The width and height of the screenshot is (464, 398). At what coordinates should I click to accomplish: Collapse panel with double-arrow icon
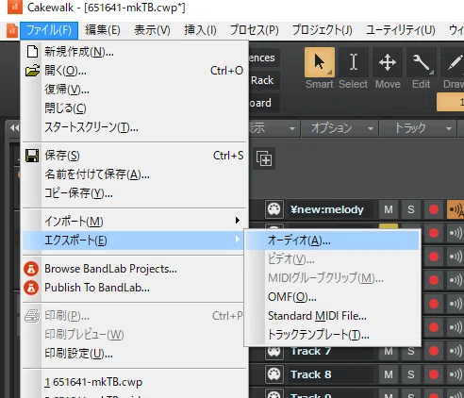14,128
